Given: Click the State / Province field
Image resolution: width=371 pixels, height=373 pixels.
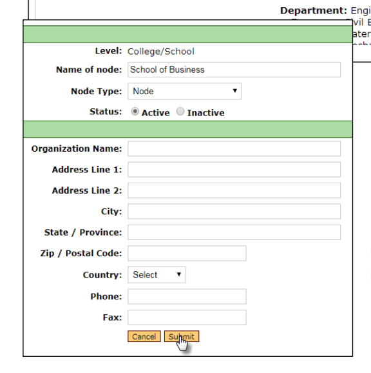Looking at the screenshot, I should pos(234,232).
